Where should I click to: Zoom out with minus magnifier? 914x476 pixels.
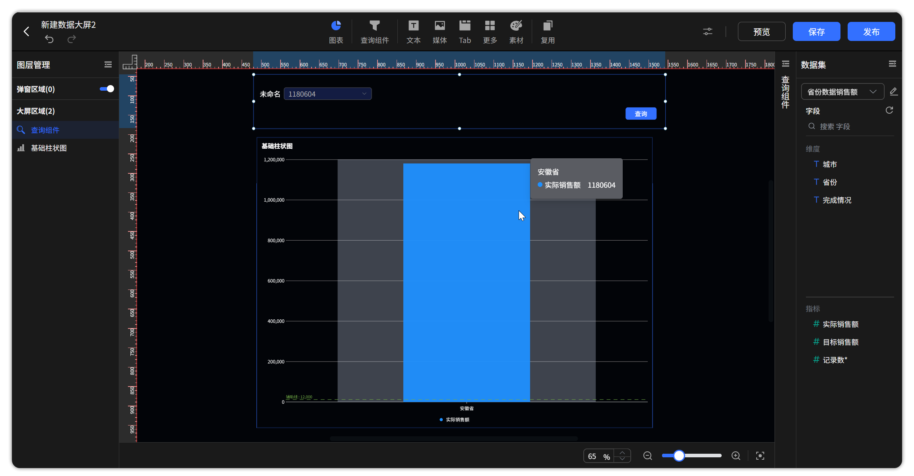click(647, 456)
